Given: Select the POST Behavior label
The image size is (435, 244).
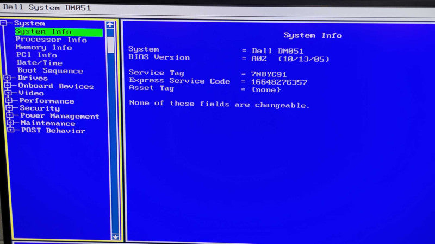Looking at the screenshot, I should (53, 131).
